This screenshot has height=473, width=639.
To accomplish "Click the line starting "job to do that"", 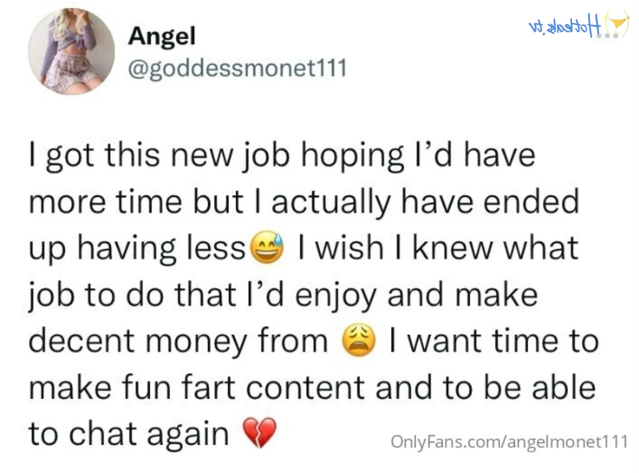I will coord(283,295).
